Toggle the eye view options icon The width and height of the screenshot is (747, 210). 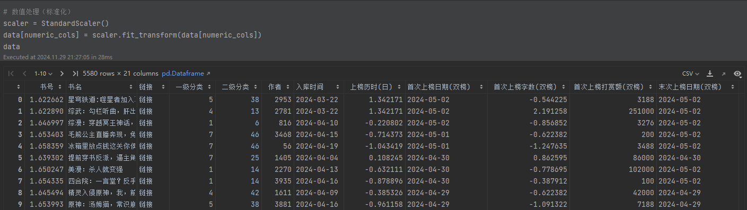[737, 74]
